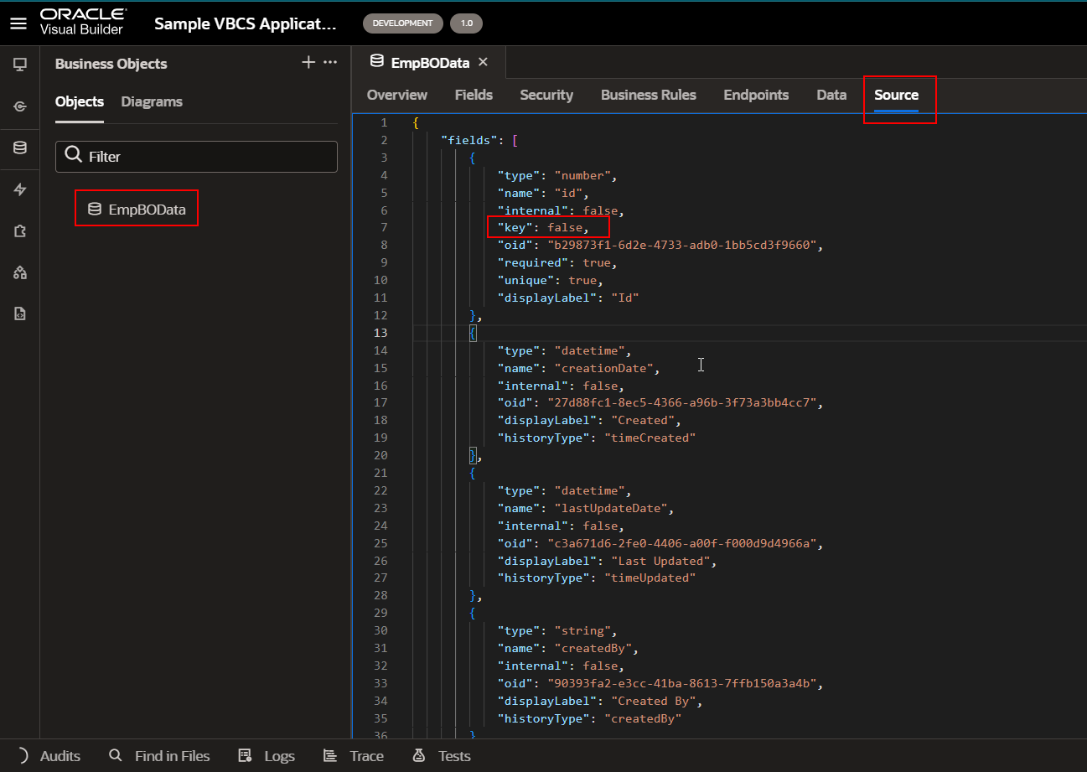This screenshot has width=1087, height=772.
Task: Switch to the Diagrams tab
Action: pos(152,101)
